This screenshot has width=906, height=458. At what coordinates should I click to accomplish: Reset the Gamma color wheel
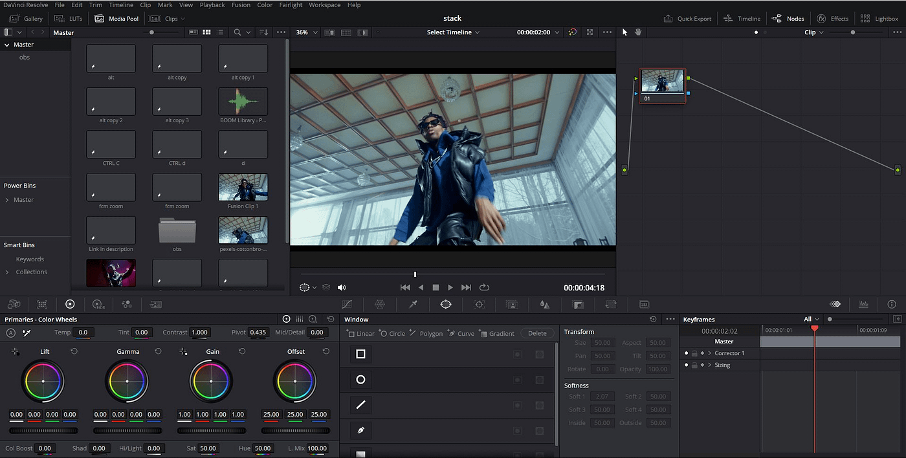(x=158, y=351)
